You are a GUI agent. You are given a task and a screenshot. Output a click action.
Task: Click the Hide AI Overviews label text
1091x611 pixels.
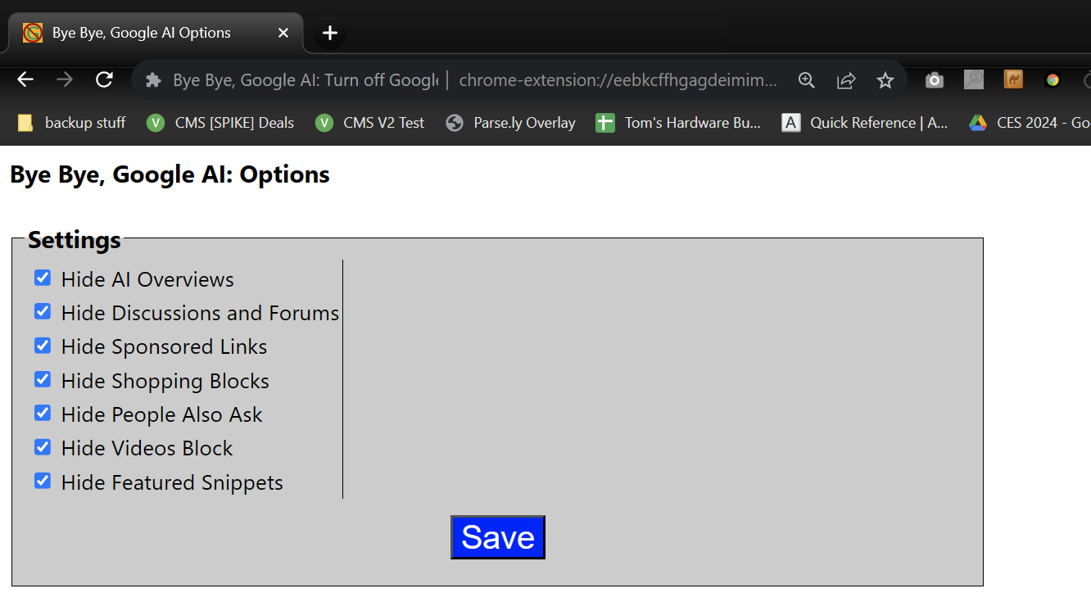[x=147, y=279]
